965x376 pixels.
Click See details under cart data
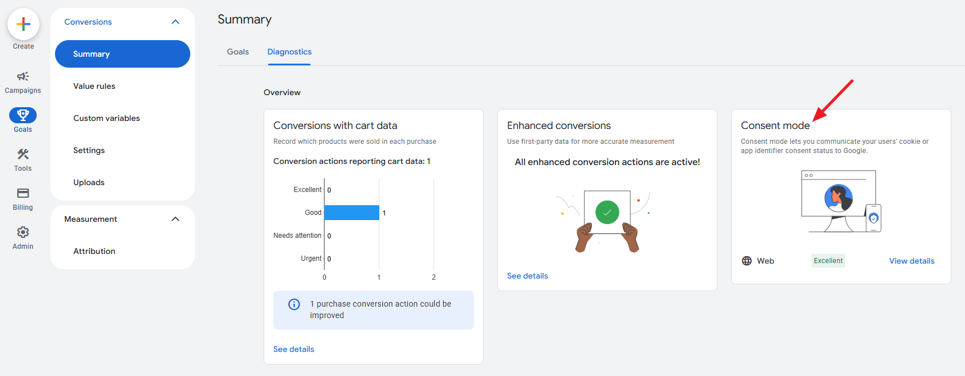[293, 349]
